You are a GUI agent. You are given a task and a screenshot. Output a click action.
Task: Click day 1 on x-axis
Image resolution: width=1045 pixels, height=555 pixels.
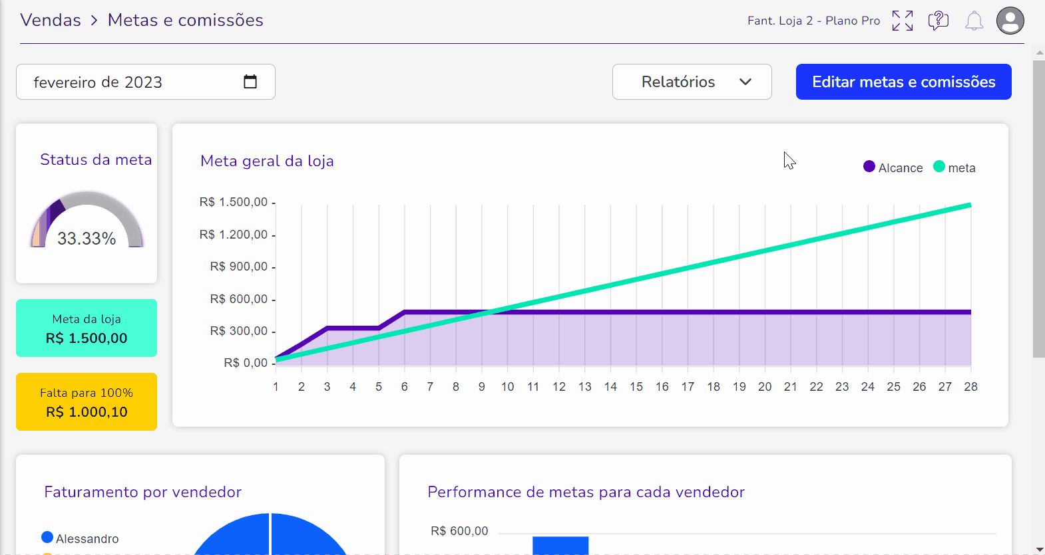pyautogui.click(x=276, y=387)
